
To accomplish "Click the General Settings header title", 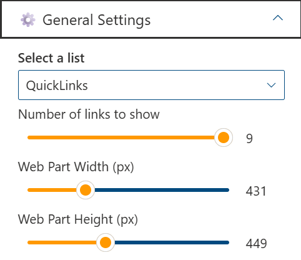I will pyautogui.click(x=97, y=21).
